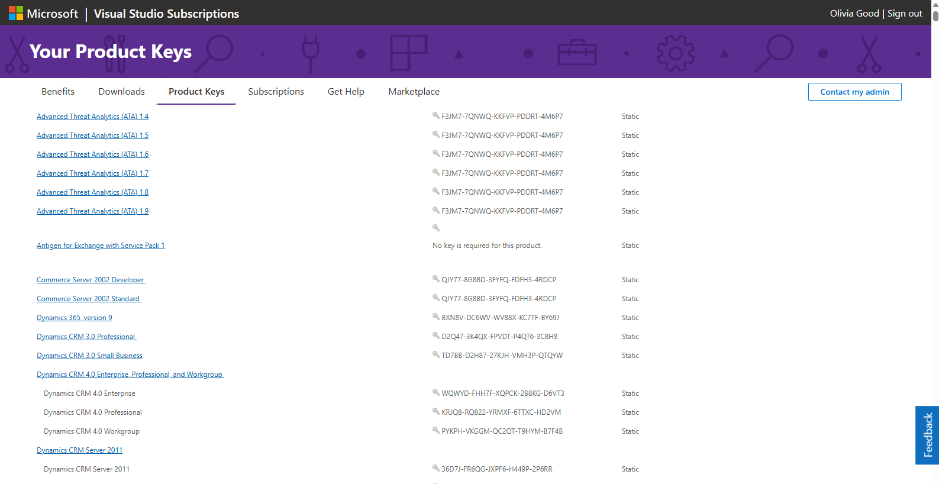Click the vertical page scrollbar
Screen dimensions: 939x484
pos(935,237)
